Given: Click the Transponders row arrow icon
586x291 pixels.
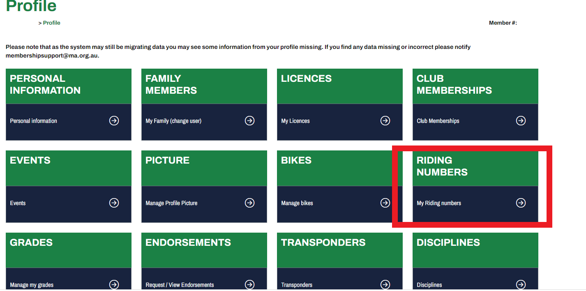Looking at the screenshot, I should click(385, 284).
